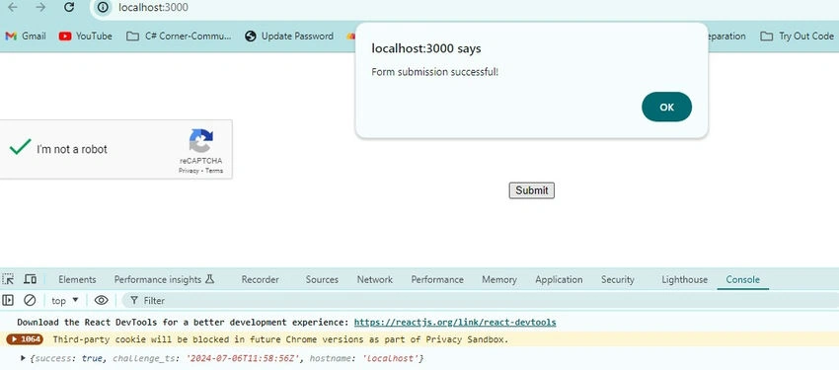
Task: Switch to the Network tab
Action: [374, 279]
